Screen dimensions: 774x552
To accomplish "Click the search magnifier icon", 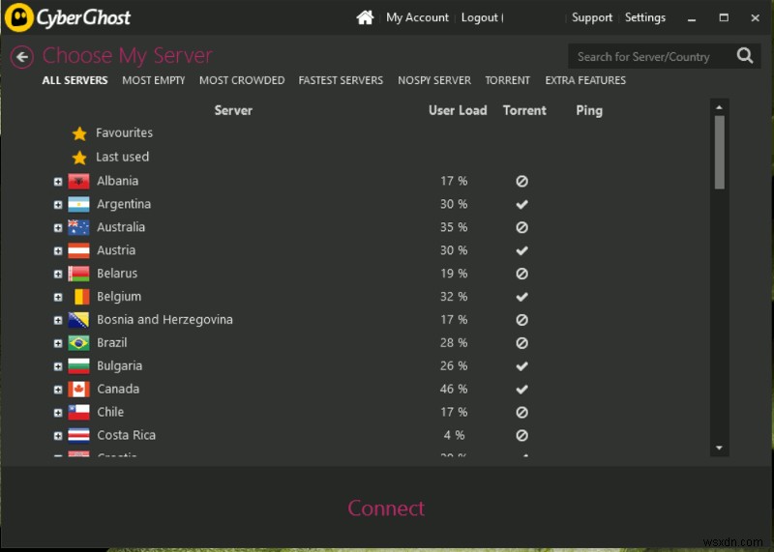I will pyautogui.click(x=745, y=56).
